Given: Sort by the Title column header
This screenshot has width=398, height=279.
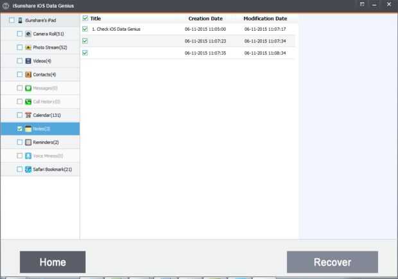Looking at the screenshot, I should (x=96, y=19).
